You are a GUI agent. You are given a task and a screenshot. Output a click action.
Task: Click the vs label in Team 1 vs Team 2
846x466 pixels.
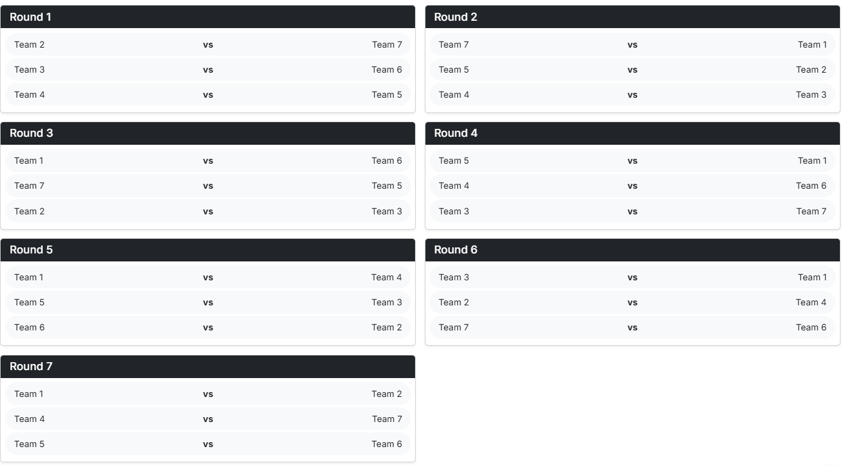point(208,393)
